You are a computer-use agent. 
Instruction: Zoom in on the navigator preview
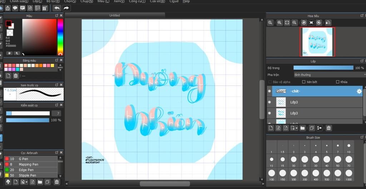(280, 22)
